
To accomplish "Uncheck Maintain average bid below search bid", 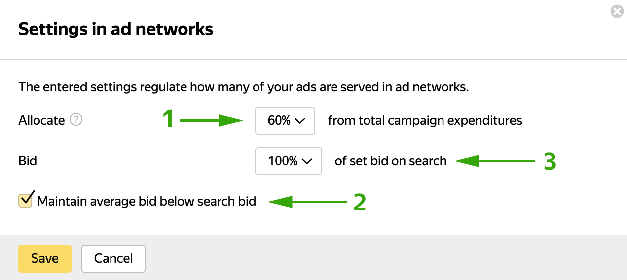I will (25, 200).
